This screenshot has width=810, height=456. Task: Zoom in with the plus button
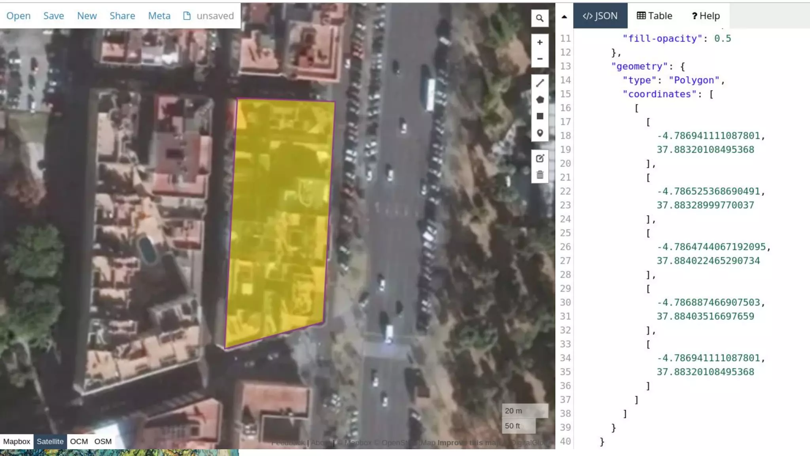tap(539, 42)
